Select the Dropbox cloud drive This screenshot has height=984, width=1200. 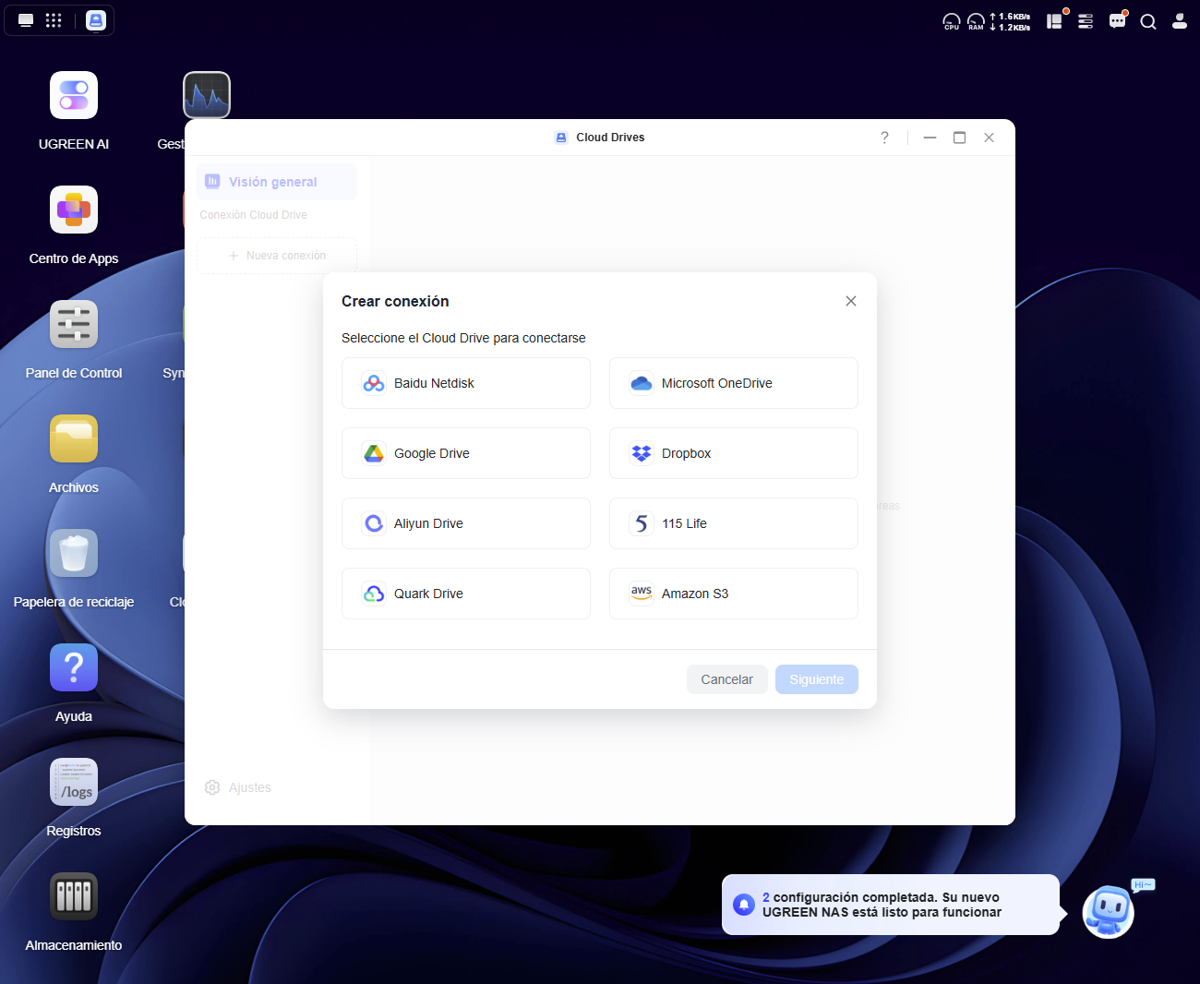coord(734,453)
